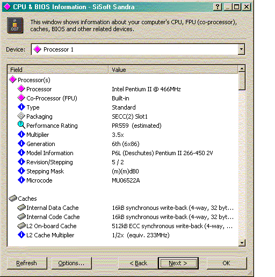
Task: Click the Microcode row info icon
Action: 21,180
